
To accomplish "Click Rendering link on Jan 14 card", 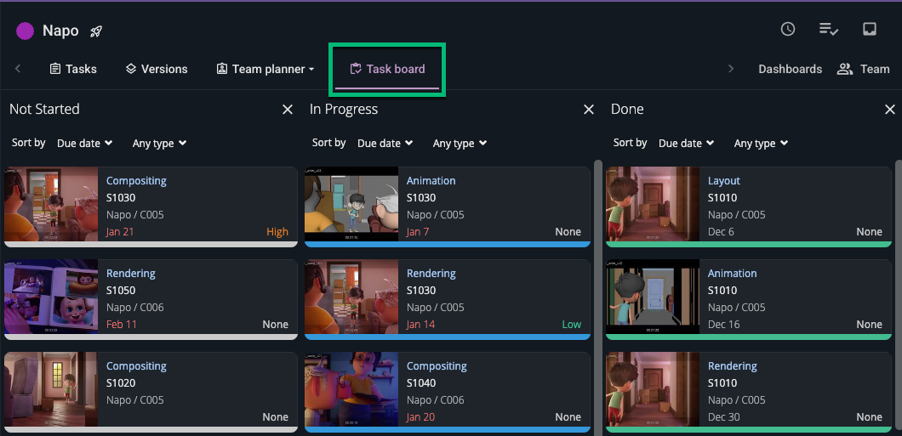I will [x=431, y=273].
